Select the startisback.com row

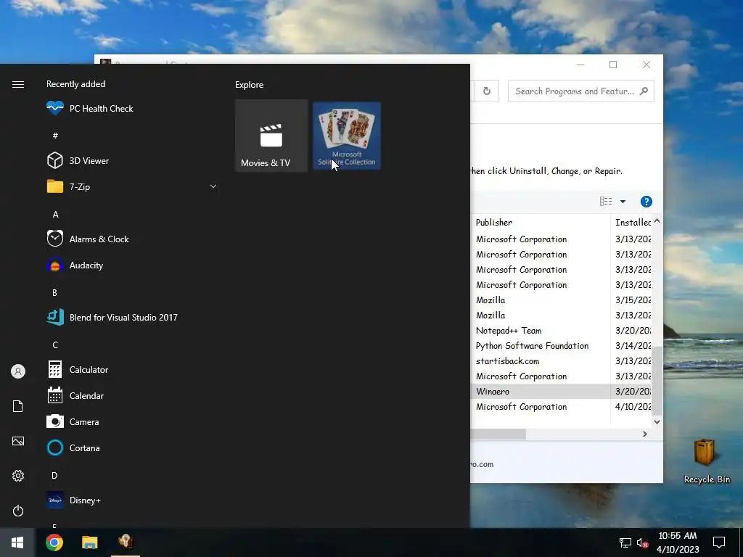561,361
